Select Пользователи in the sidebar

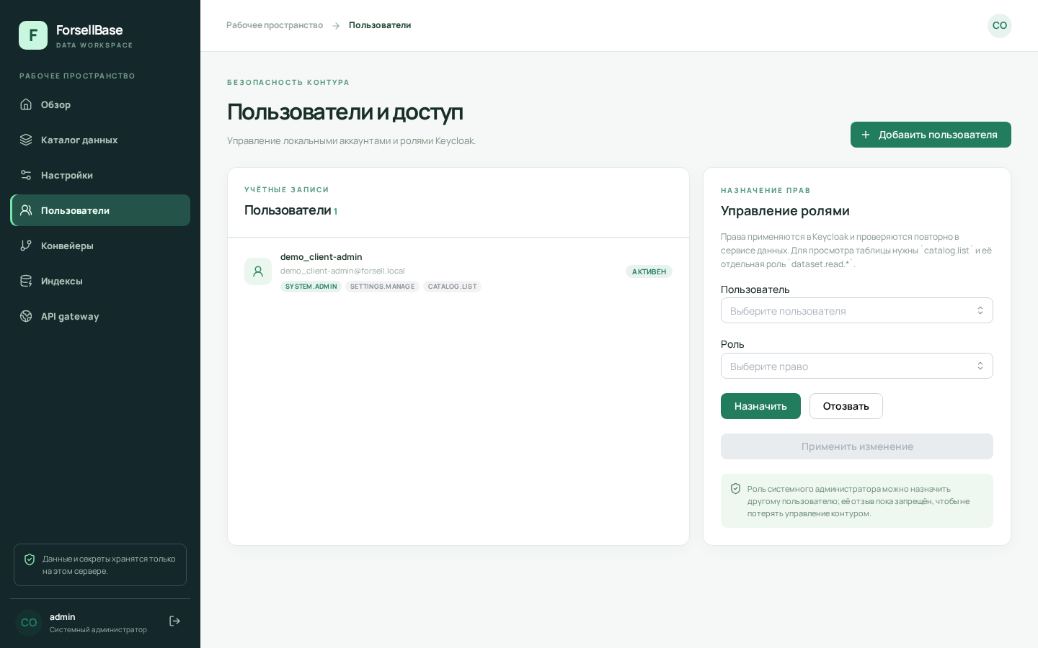pos(100,210)
